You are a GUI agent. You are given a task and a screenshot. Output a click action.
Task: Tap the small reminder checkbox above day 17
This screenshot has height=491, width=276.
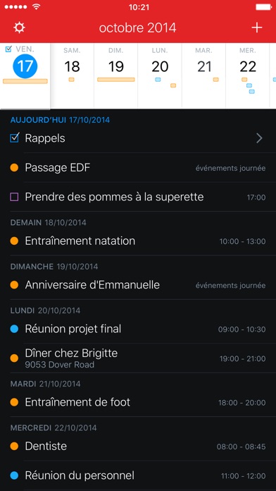tap(8, 49)
